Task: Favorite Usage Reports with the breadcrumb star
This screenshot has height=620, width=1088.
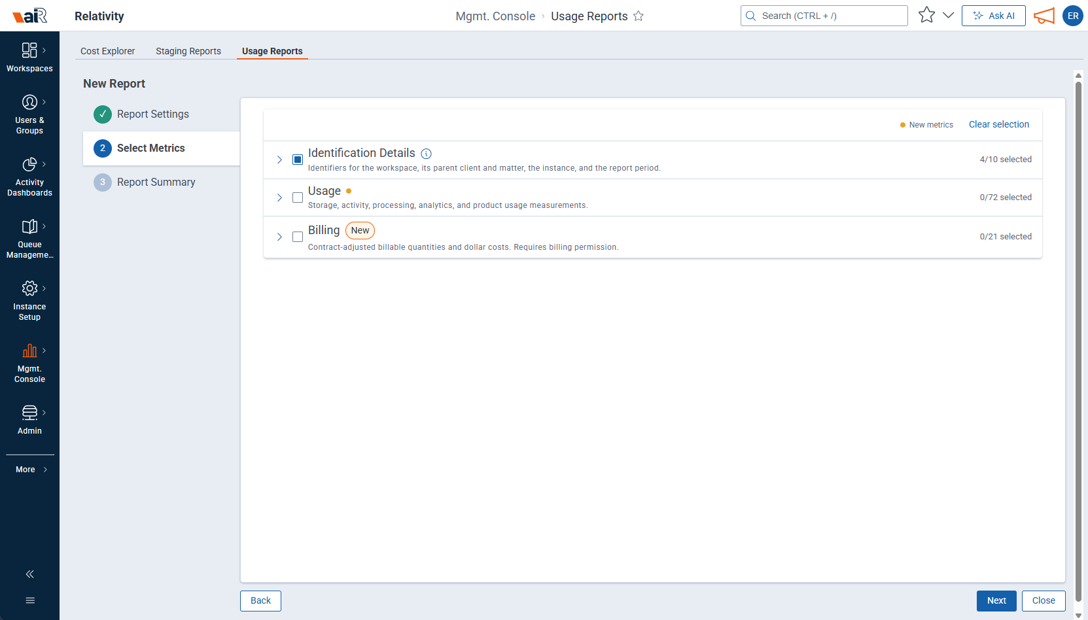Action: pyautogui.click(x=639, y=16)
